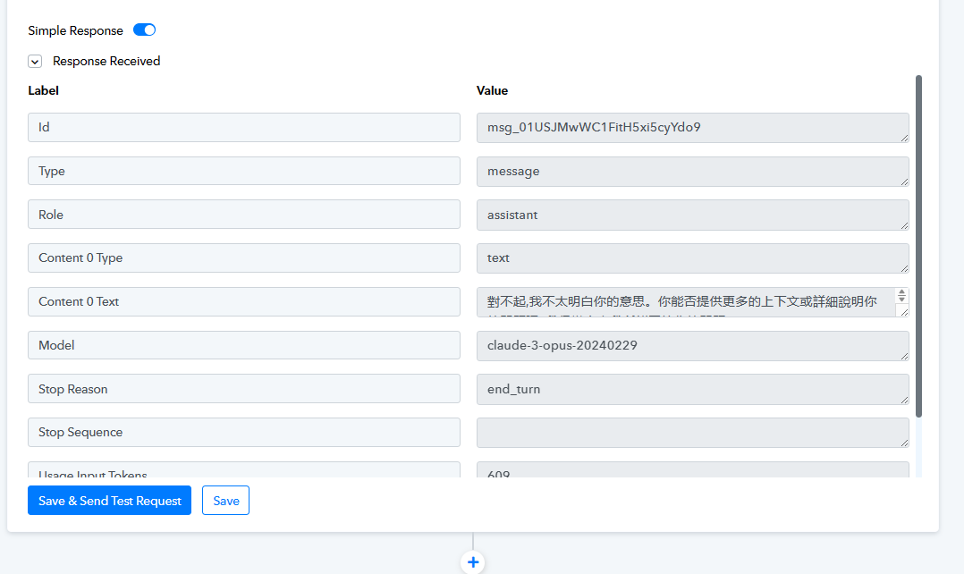Select the message value field
The height and width of the screenshot is (574, 964).
point(691,171)
